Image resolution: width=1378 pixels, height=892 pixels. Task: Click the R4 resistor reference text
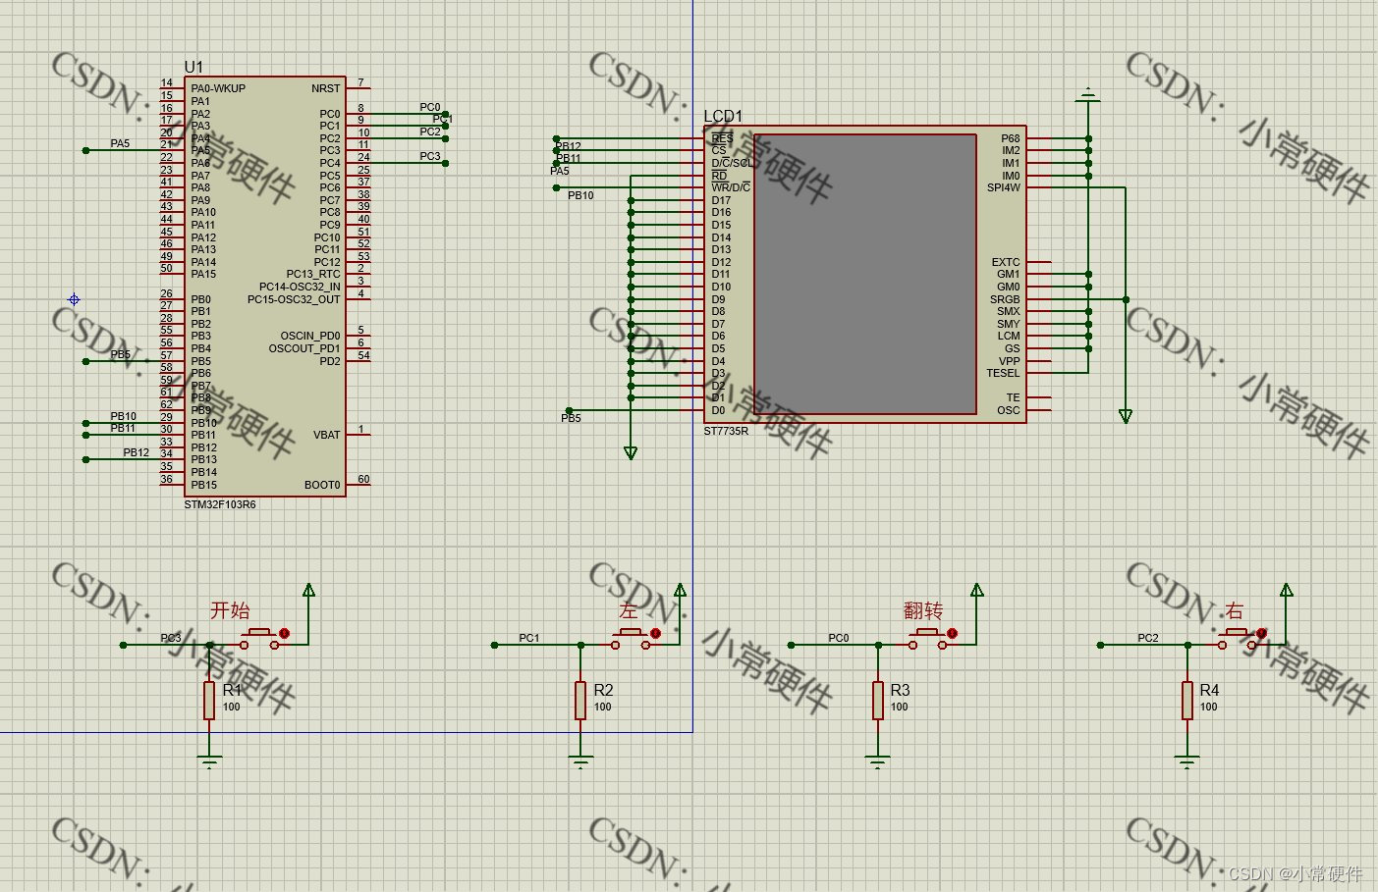(1209, 690)
